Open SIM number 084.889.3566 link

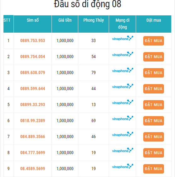[33, 137]
